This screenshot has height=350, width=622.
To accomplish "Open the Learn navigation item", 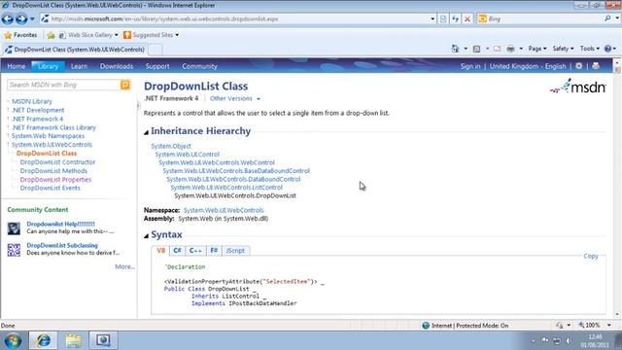I will (79, 66).
